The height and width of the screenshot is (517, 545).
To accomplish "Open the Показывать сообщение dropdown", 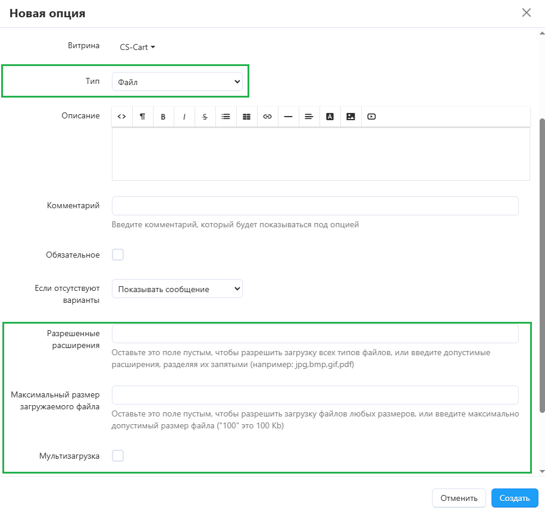I will 177,289.
